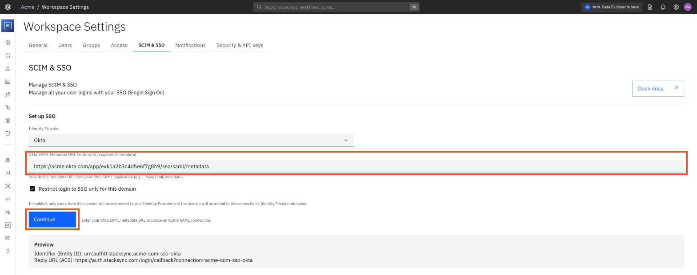The width and height of the screenshot is (697, 275).
Task: Open the warning triangle alerts icon
Action: click(8, 69)
